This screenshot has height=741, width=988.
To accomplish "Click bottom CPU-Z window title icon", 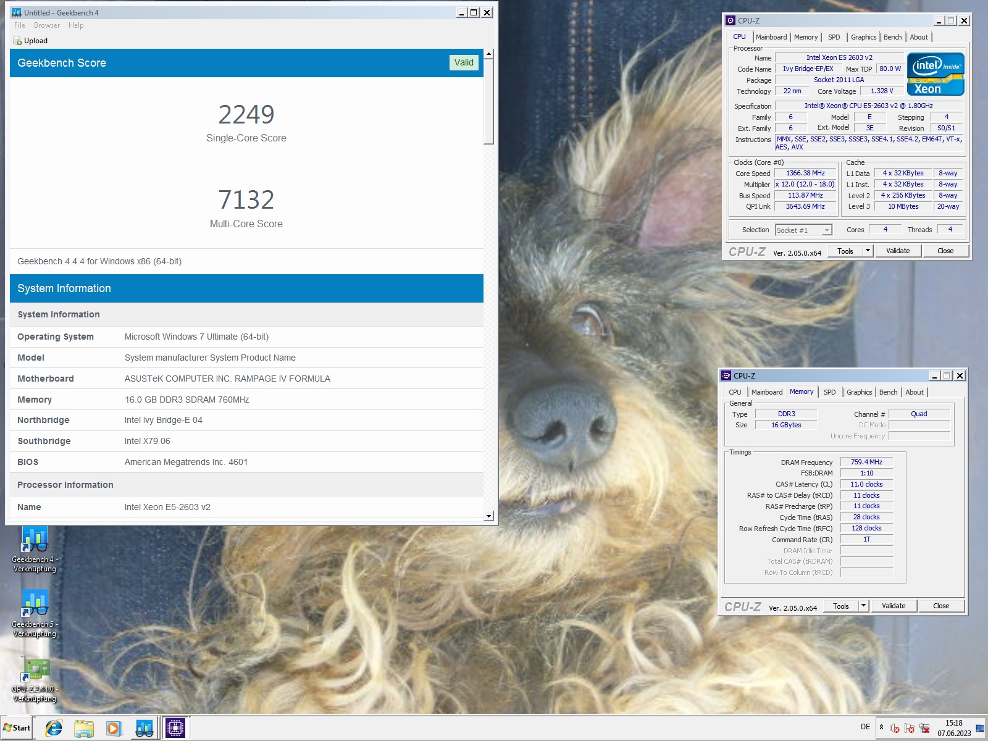I will pos(726,375).
